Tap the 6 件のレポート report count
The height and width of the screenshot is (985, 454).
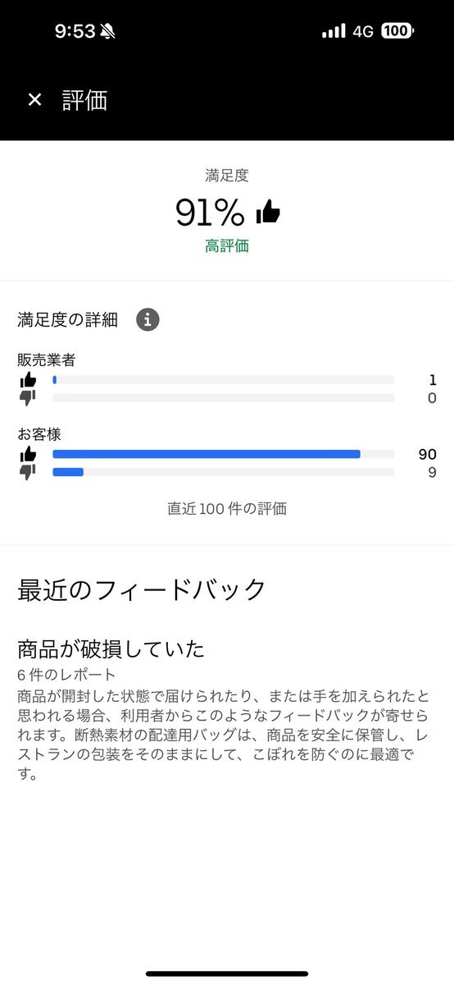click(x=66, y=674)
